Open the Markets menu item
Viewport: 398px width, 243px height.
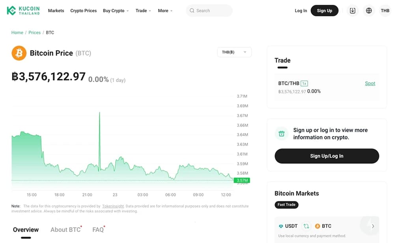tap(56, 11)
